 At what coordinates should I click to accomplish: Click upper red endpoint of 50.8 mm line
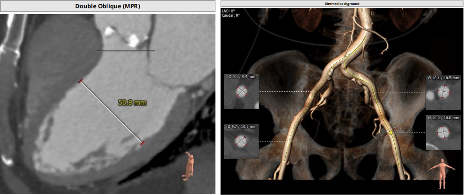pos(80,81)
